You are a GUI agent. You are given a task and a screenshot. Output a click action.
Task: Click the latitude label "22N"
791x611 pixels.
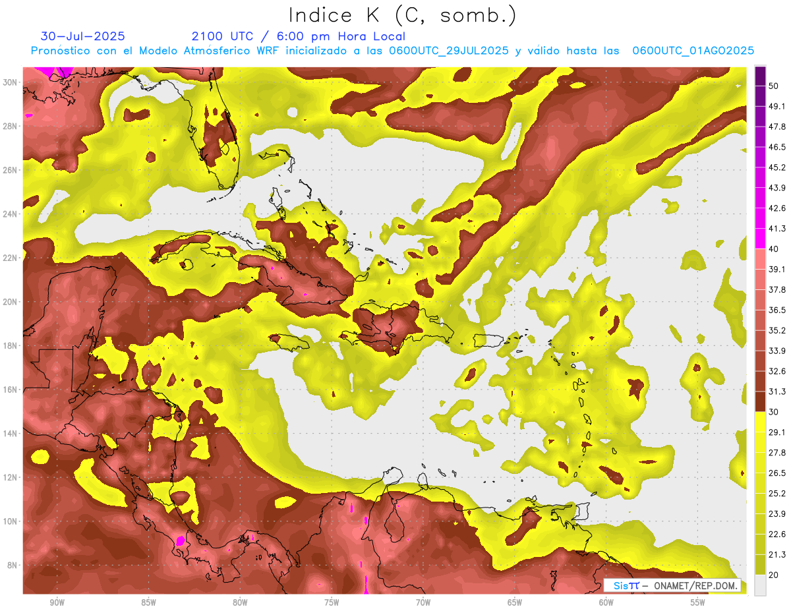10,258
